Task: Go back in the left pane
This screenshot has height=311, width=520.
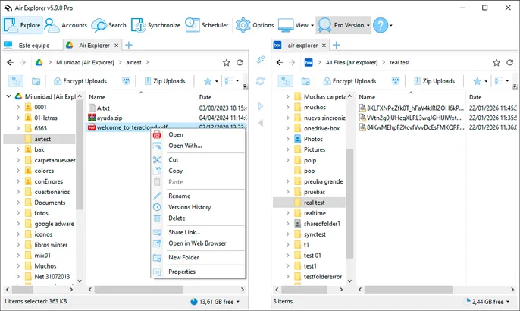Action: pos(11,62)
